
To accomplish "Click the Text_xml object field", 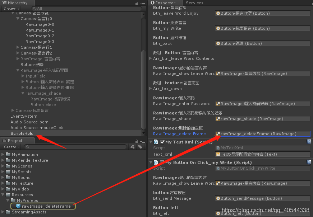I will 262,154.
